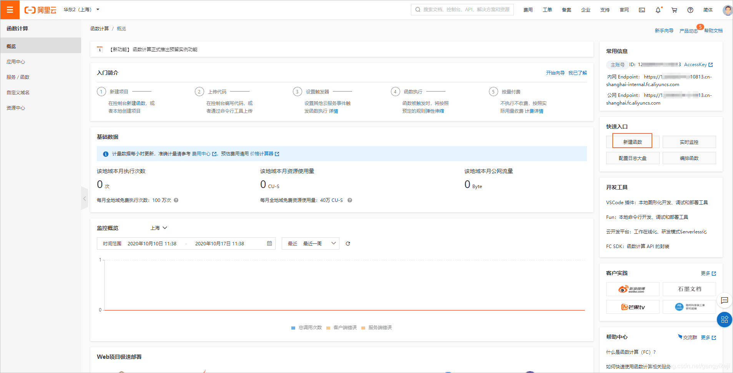This screenshot has height=373, width=733.
Task: Open the 官网 top menu link
Action: click(624, 10)
